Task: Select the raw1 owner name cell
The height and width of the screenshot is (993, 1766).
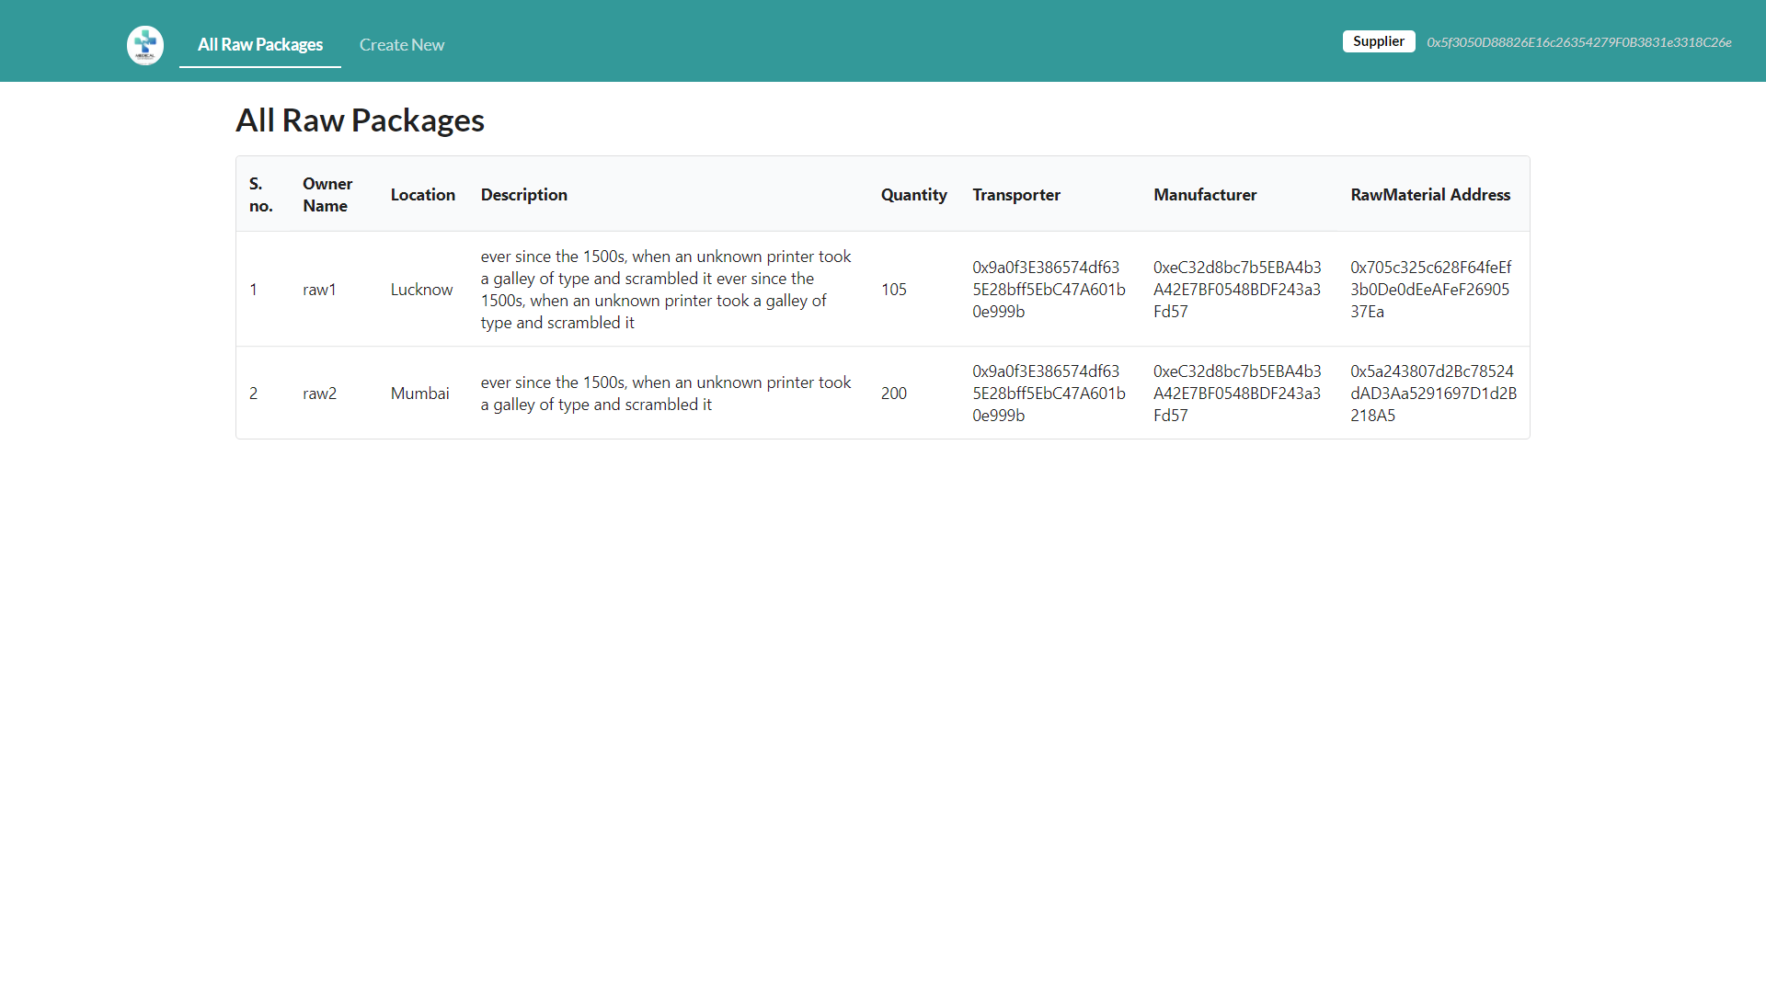Action: click(319, 290)
